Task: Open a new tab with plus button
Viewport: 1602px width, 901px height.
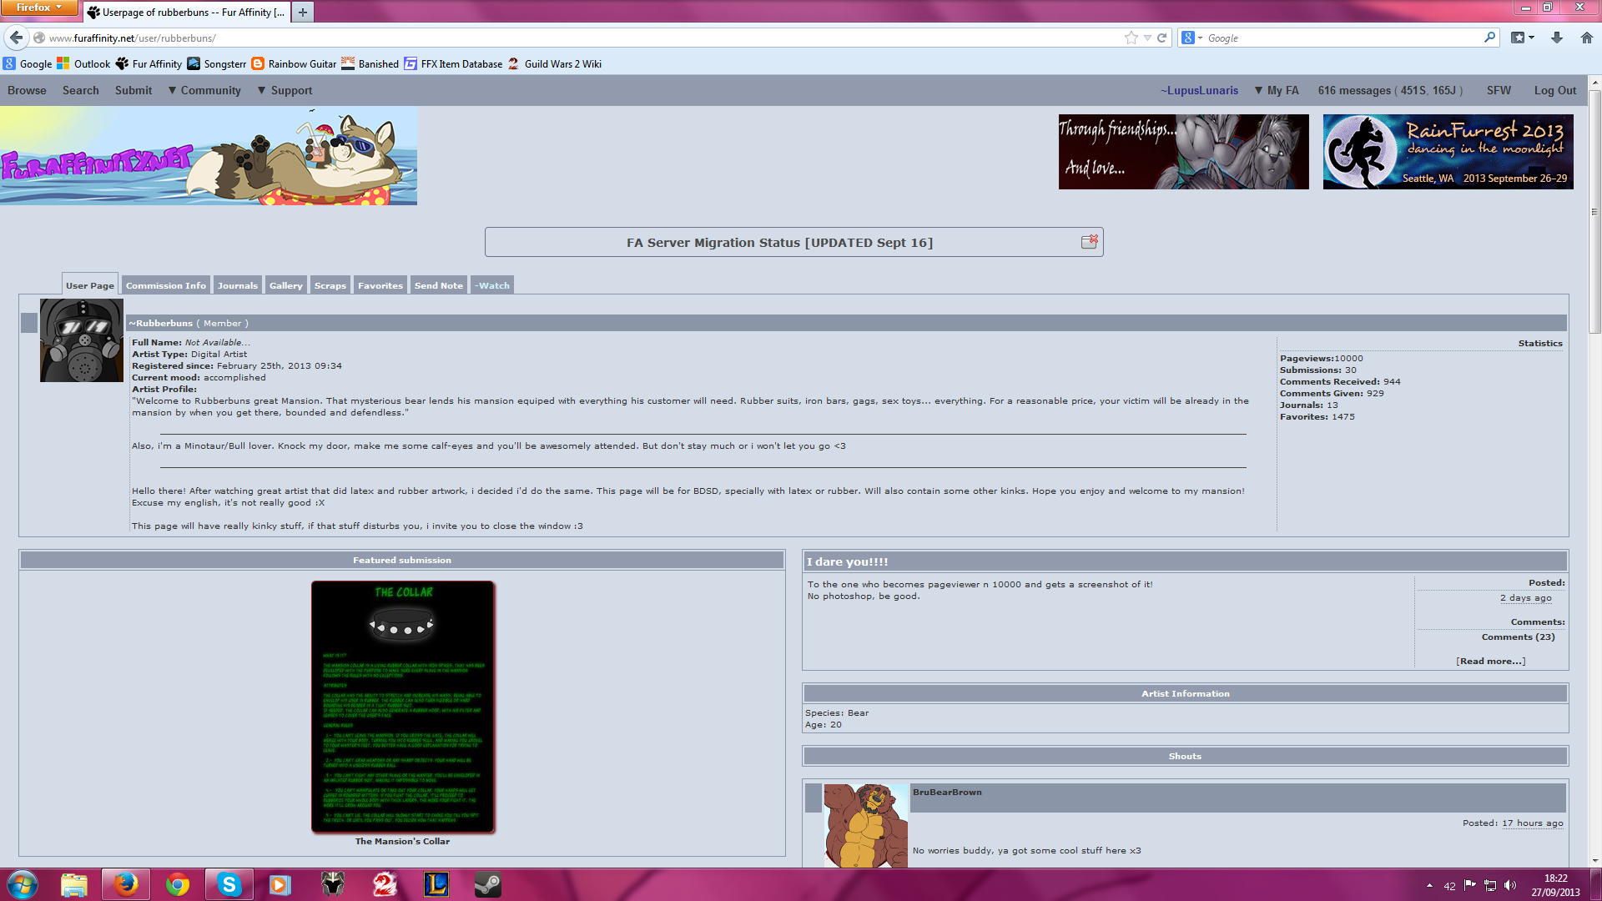Action: pos(303,12)
